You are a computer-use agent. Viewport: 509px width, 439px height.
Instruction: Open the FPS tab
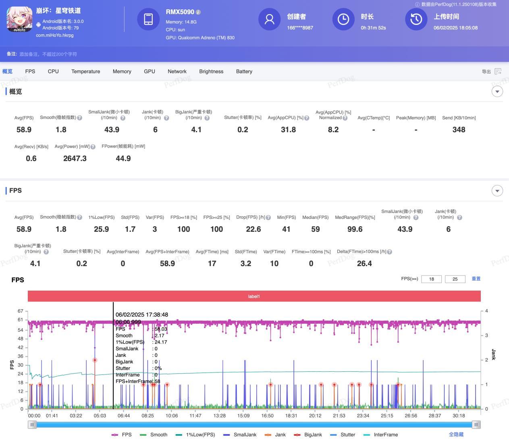(x=30, y=71)
